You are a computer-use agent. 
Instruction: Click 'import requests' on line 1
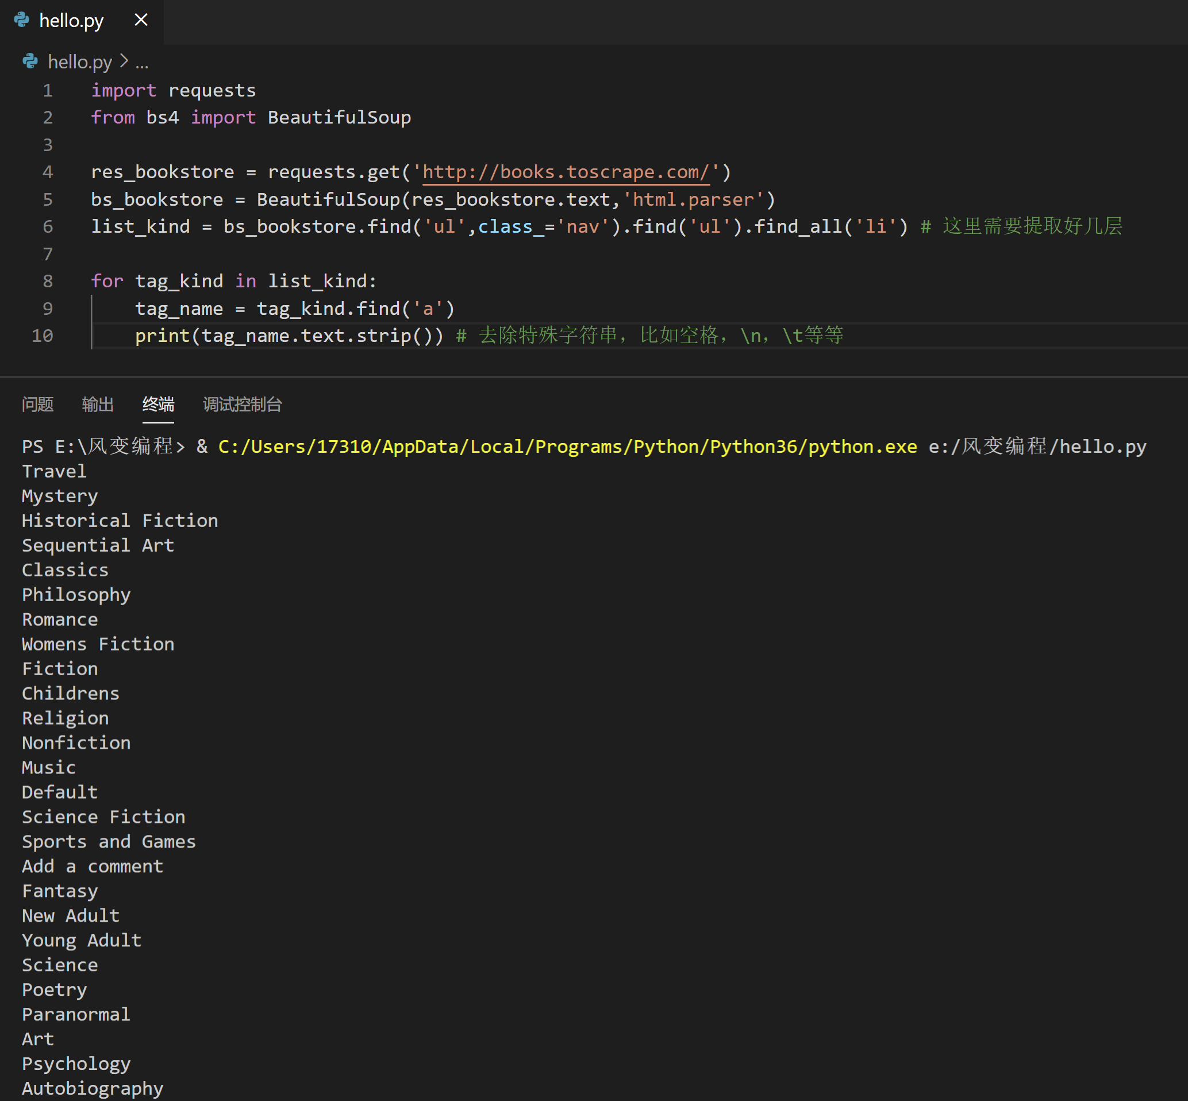click(174, 91)
